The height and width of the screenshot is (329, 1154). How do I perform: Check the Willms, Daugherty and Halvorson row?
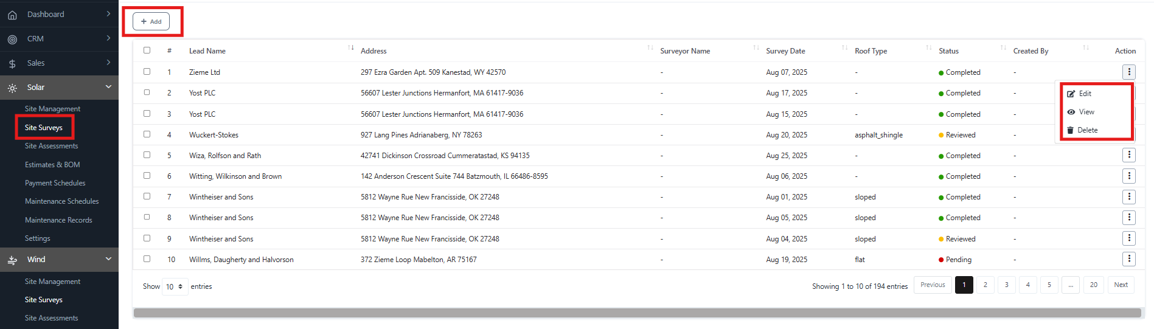click(147, 259)
